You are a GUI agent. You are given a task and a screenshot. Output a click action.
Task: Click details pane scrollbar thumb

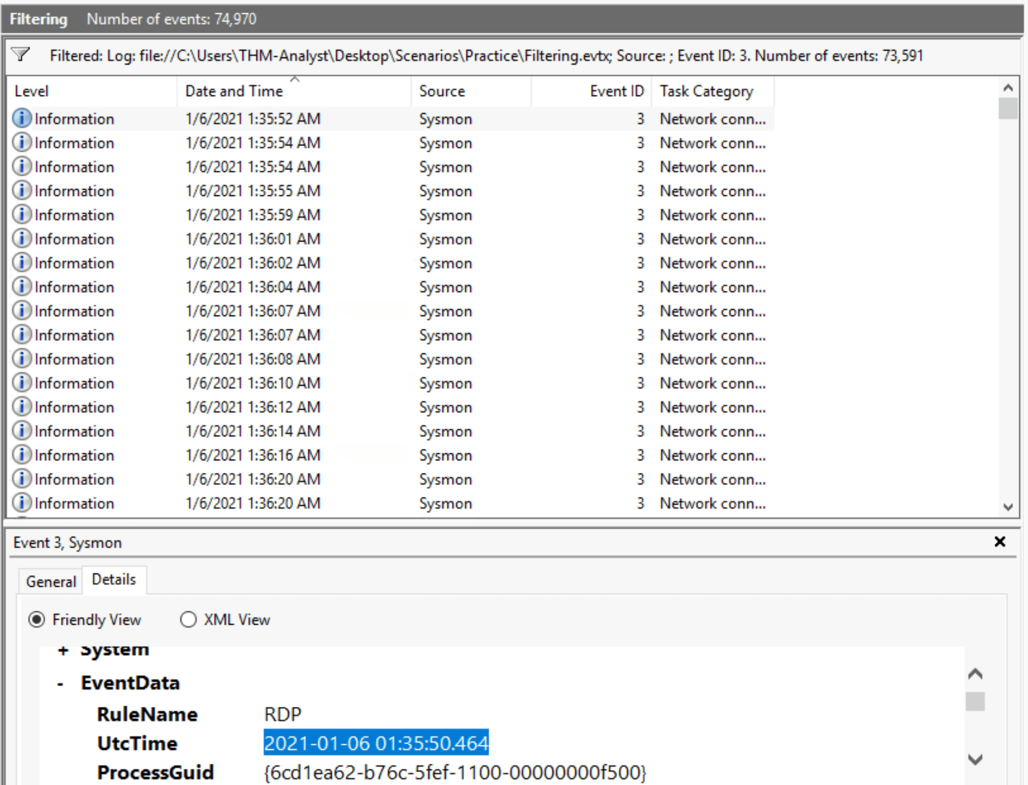975,701
